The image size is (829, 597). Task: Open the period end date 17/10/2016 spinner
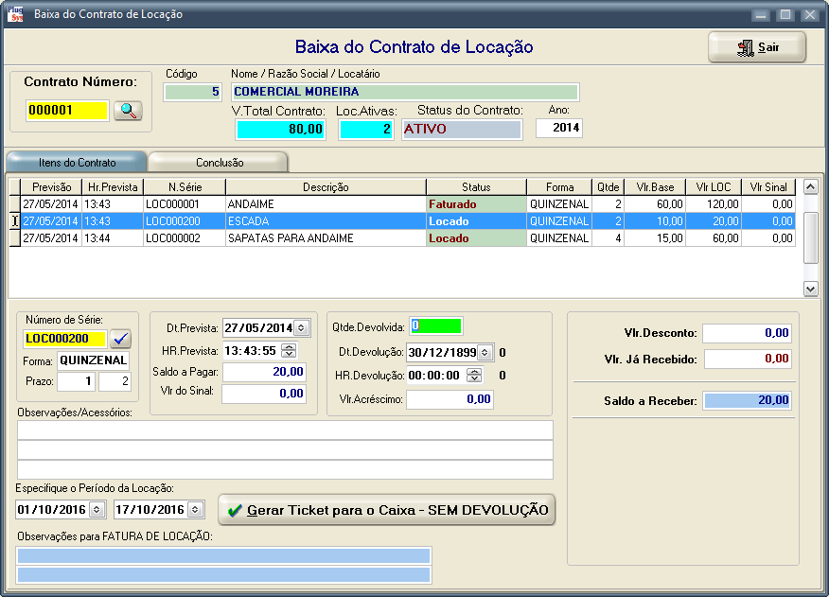coord(195,510)
